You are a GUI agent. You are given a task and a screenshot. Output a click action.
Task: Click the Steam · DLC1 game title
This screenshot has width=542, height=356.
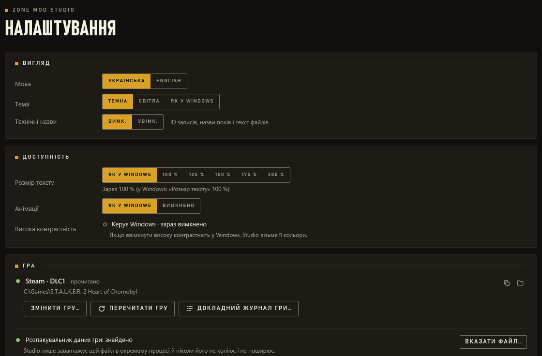(45, 282)
